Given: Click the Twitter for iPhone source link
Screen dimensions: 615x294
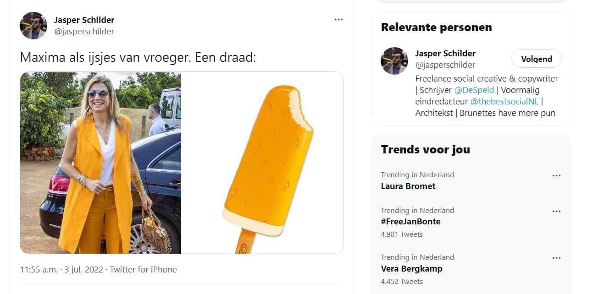Looking at the screenshot, I should point(143,270).
